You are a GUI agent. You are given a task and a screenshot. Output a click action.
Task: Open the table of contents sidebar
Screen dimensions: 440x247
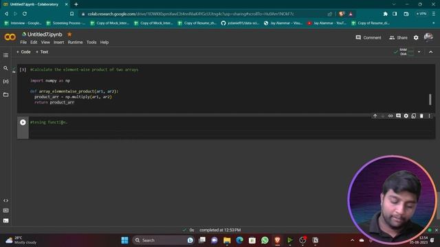(5, 55)
